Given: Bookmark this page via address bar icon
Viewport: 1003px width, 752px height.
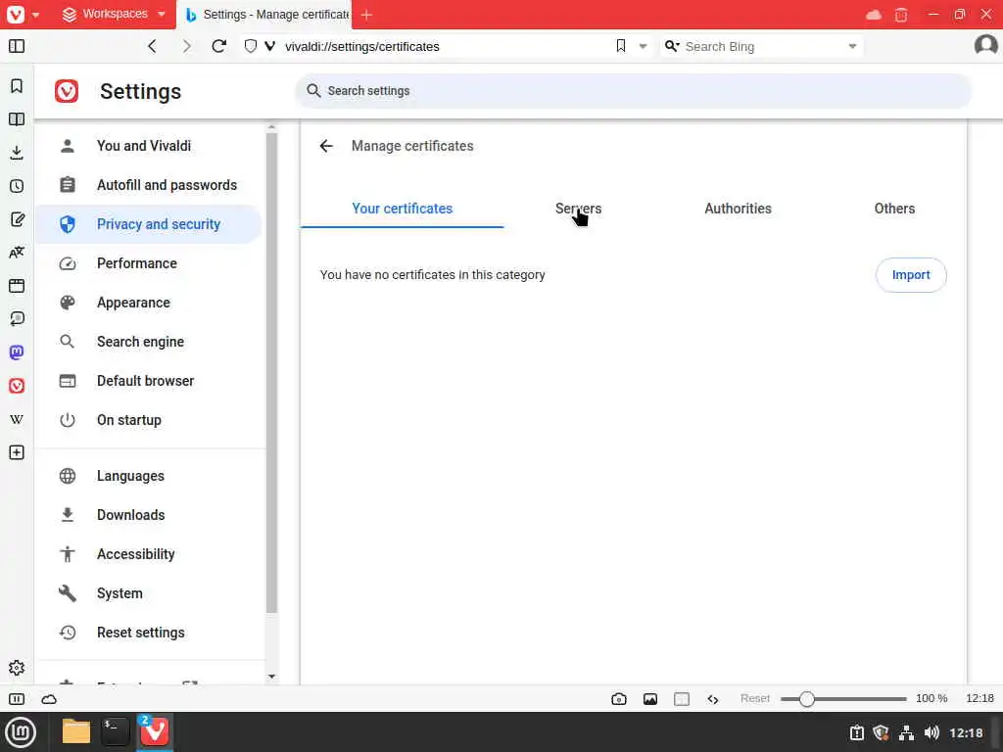Looking at the screenshot, I should tap(620, 46).
